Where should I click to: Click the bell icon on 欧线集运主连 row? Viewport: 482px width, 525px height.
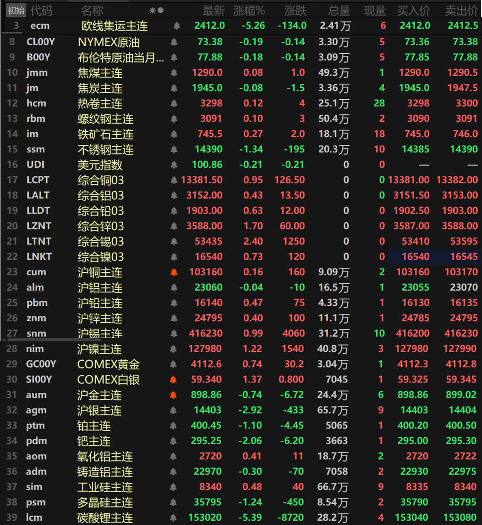pos(177,26)
